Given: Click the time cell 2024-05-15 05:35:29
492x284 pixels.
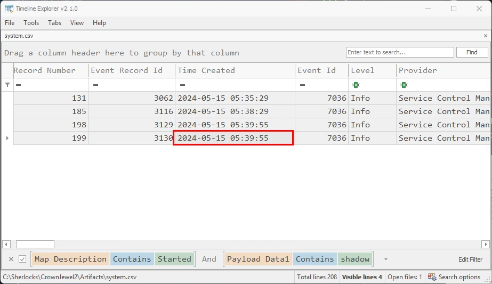Looking at the screenshot, I should [x=235, y=98].
